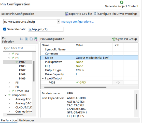Click the Cycle Pin Group icon
The image size is (142, 123).
[x=114, y=39]
